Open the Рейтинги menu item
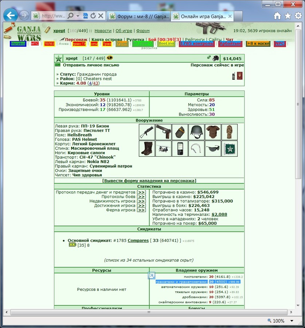305x328 pixels. [x=195, y=39]
